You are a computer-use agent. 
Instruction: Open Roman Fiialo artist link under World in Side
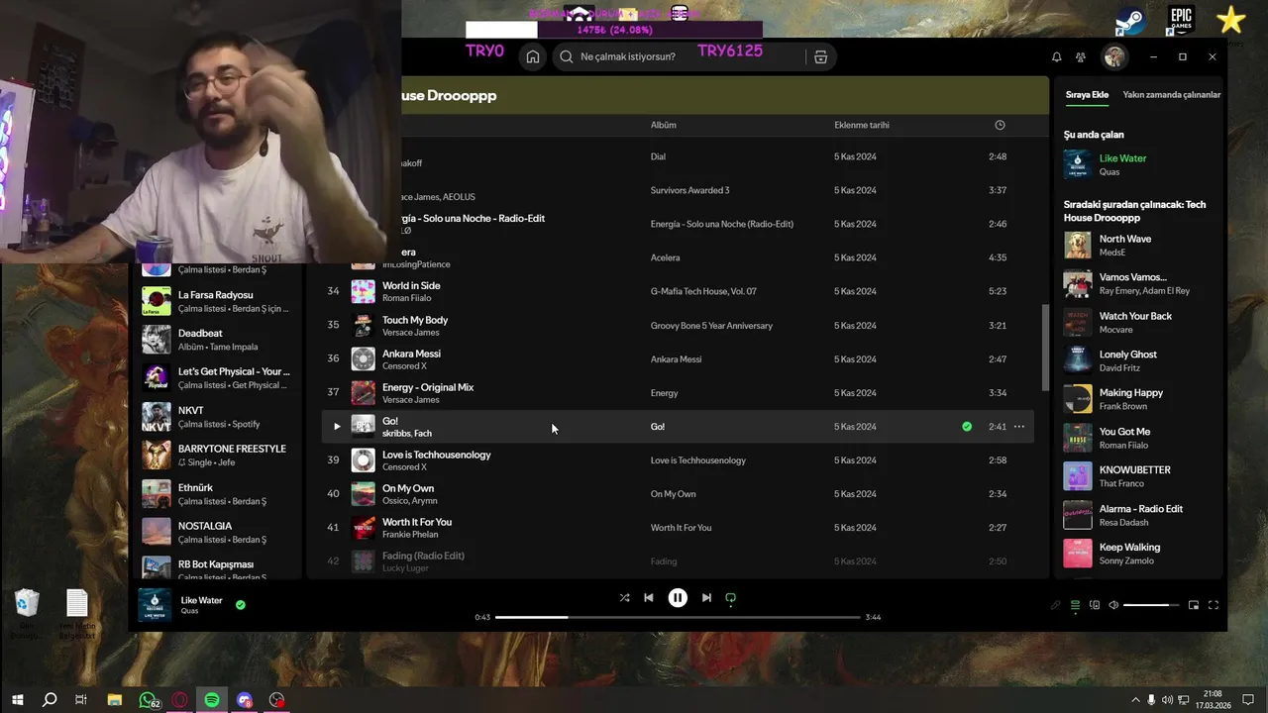coord(407,297)
